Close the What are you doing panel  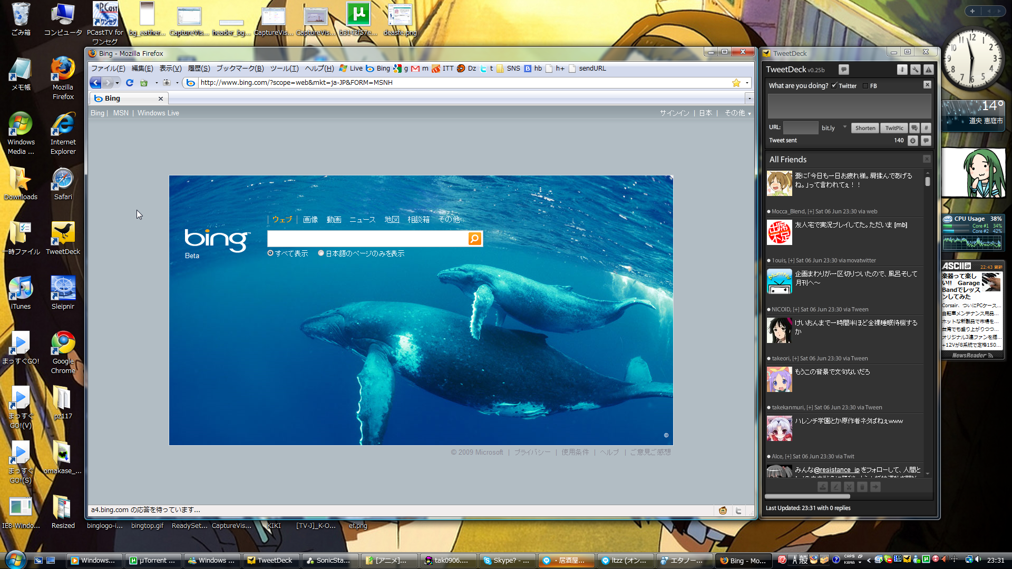[927, 85]
